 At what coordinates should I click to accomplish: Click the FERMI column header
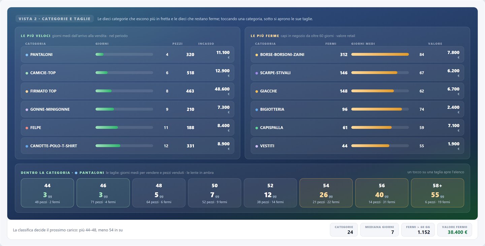pos(331,44)
